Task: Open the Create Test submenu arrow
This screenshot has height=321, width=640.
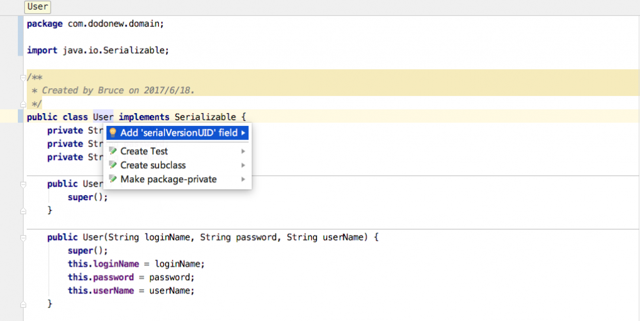Action: click(243, 152)
